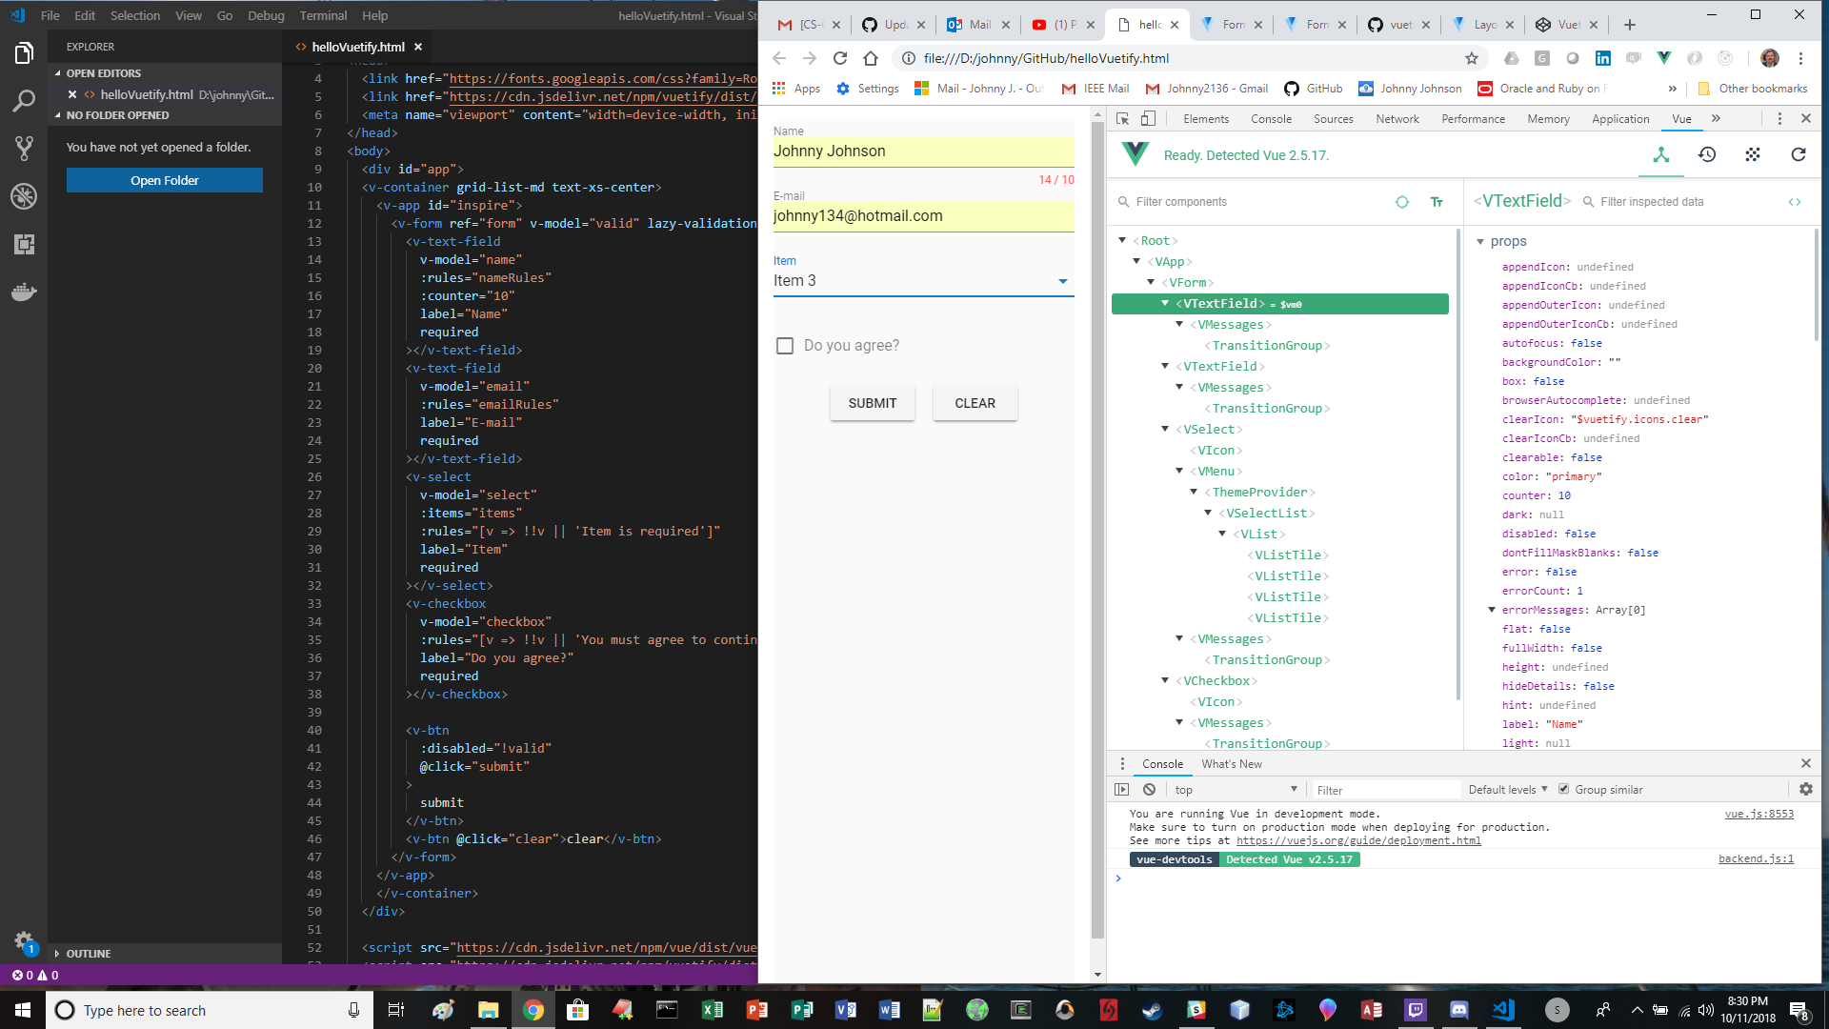Click the Vue devtools refresh icon
1829x1029 pixels.
(1799, 154)
